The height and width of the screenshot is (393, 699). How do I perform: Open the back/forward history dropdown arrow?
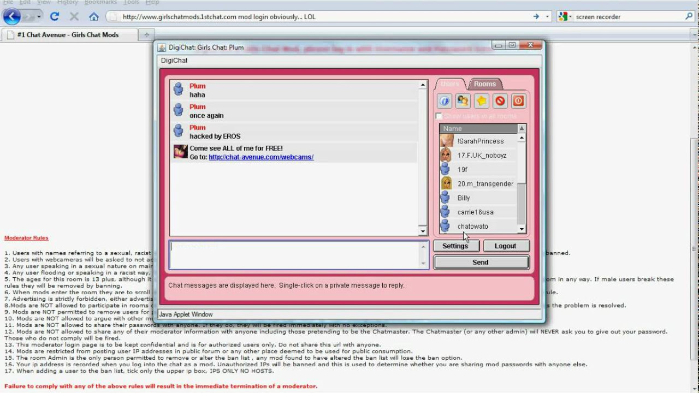[39, 17]
